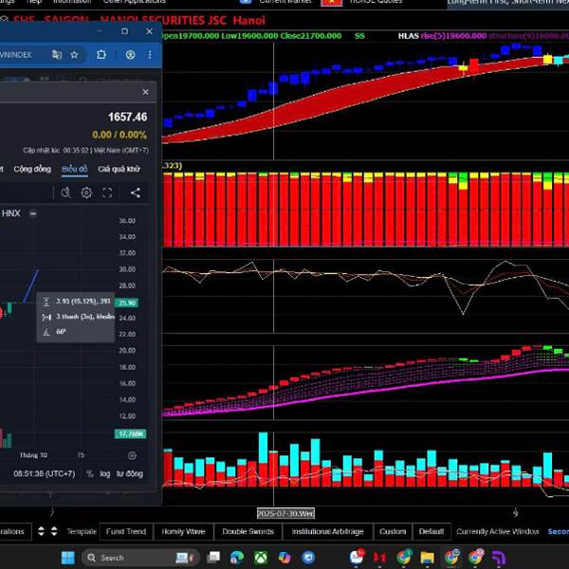Open Google Translate icon in browser address bar
This screenshot has height=569, width=569.
57,55
